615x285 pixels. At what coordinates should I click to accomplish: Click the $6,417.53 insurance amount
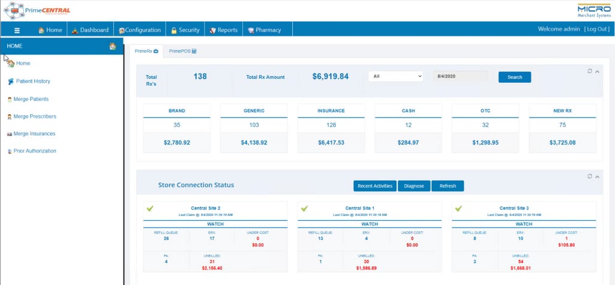[x=331, y=143]
